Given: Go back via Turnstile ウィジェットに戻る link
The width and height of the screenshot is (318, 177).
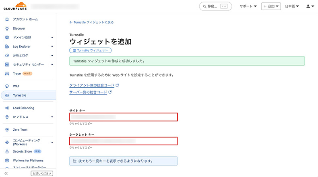Looking at the screenshot, I should (91, 22).
